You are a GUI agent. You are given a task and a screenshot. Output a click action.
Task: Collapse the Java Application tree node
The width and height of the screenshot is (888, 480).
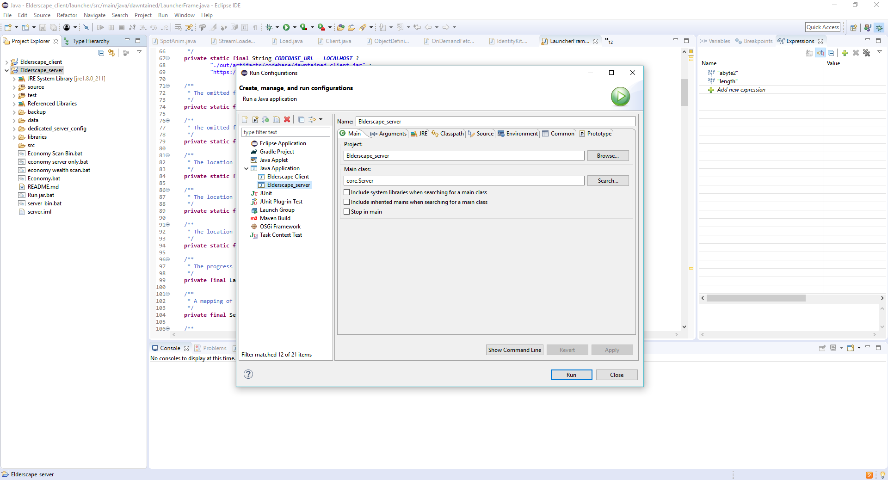[x=247, y=169]
